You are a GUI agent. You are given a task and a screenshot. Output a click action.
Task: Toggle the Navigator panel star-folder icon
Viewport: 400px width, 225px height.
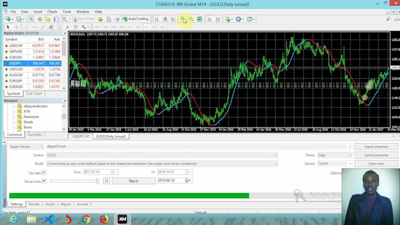tap(48, 19)
